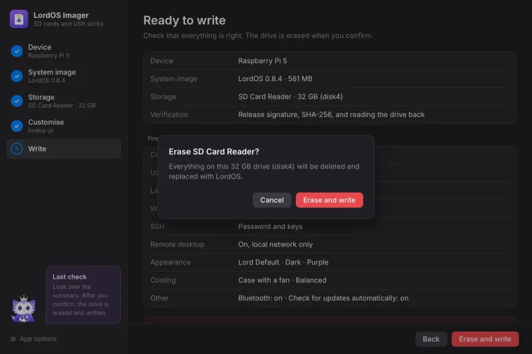
Task: Click the 'Cooling' row label
Action: [163, 280]
